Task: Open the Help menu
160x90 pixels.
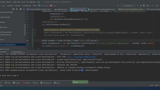Action: coord(38,2)
